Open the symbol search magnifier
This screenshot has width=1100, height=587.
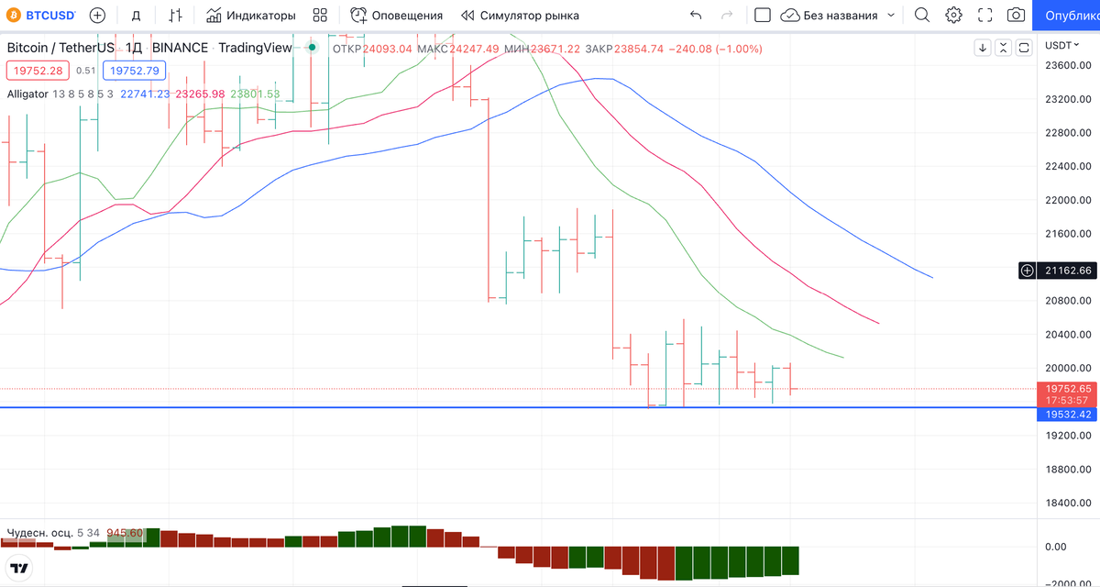click(921, 15)
